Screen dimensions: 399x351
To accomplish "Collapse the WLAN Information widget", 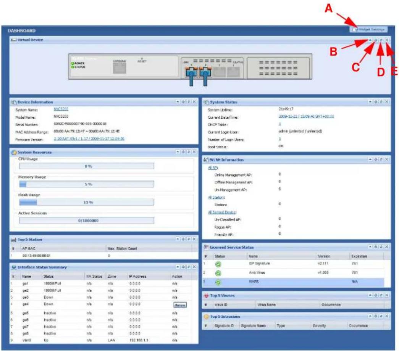I will pos(370,159).
